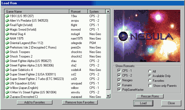185x110 pixels.
Task: Choose the Favorites radio button
Action: tap(150, 81)
